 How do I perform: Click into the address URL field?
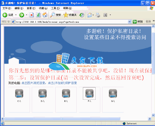71,22
